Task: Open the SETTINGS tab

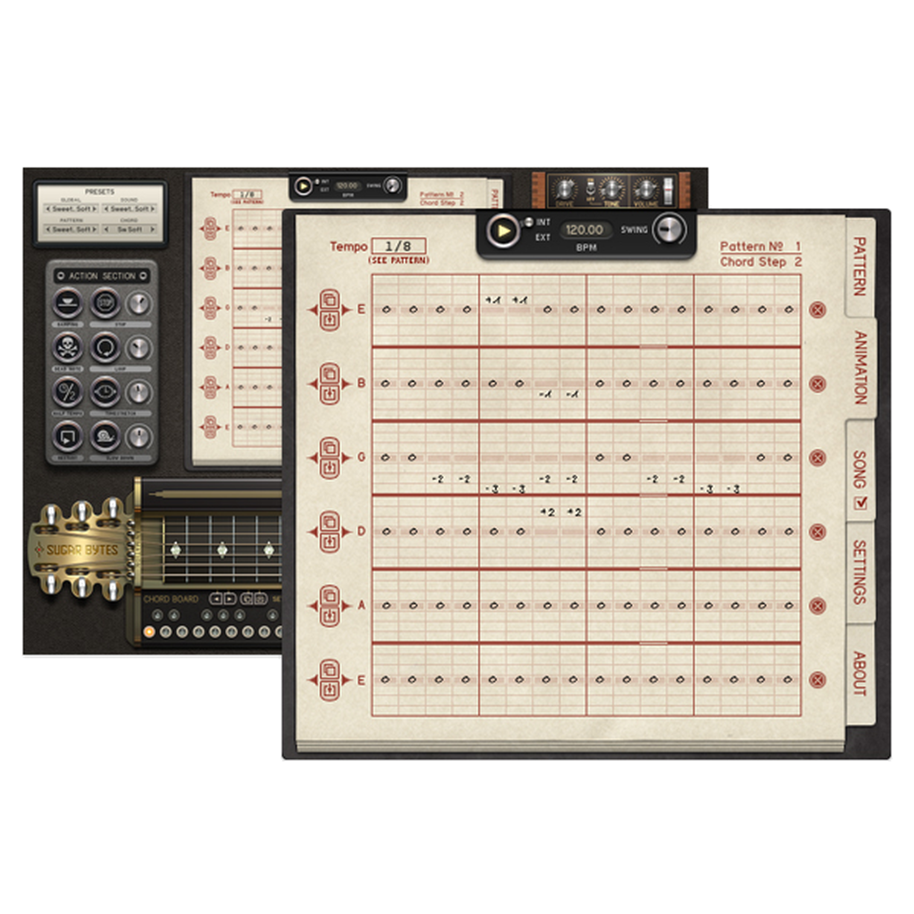Action: tap(860, 572)
